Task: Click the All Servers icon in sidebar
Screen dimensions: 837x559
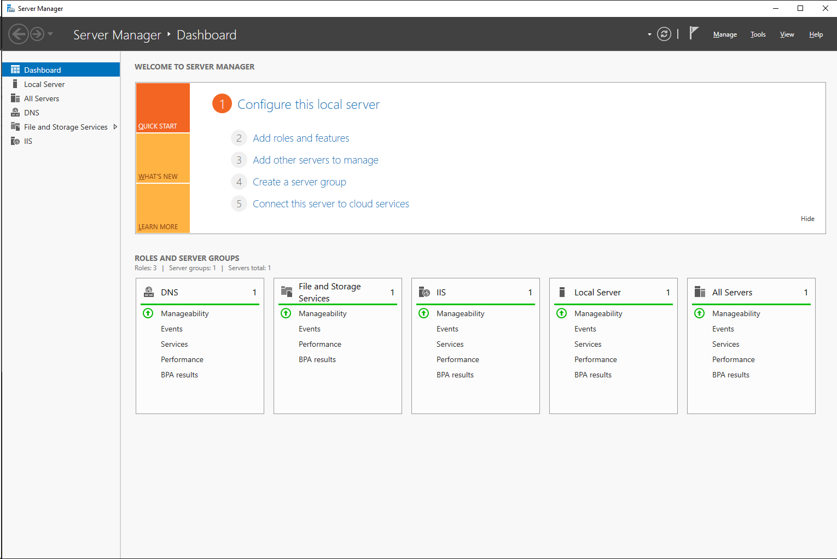Action: click(x=15, y=98)
